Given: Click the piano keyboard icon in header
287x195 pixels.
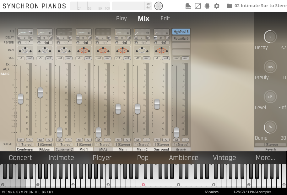Looking at the screenshot, I should pyautogui.click(x=188, y=6).
